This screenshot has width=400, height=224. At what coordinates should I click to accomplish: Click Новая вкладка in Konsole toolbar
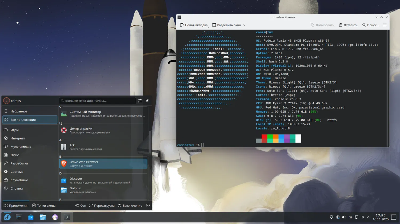point(194,25)
